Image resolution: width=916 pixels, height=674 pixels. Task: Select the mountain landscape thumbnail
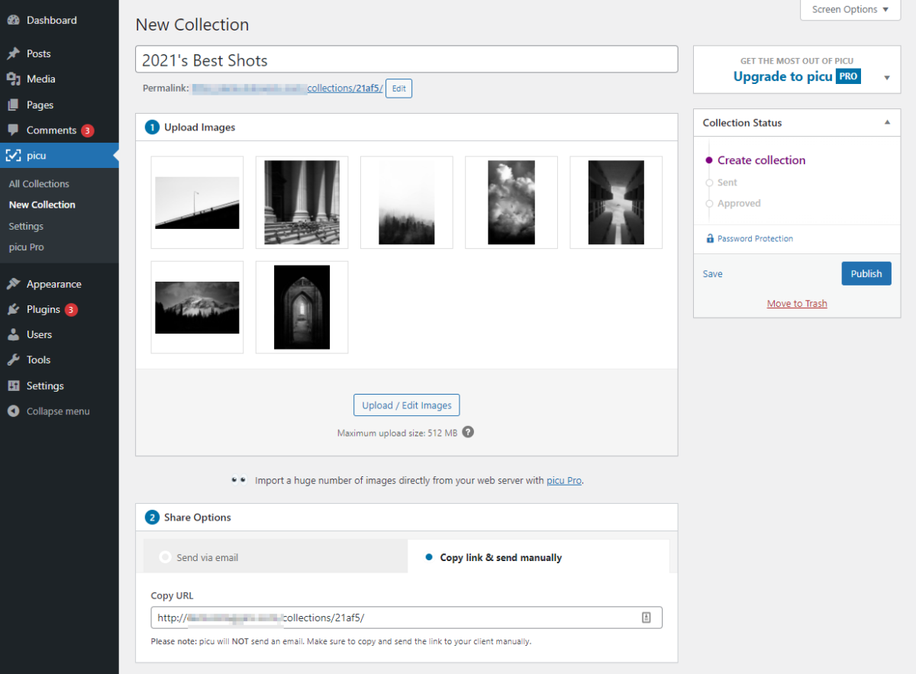198,308
